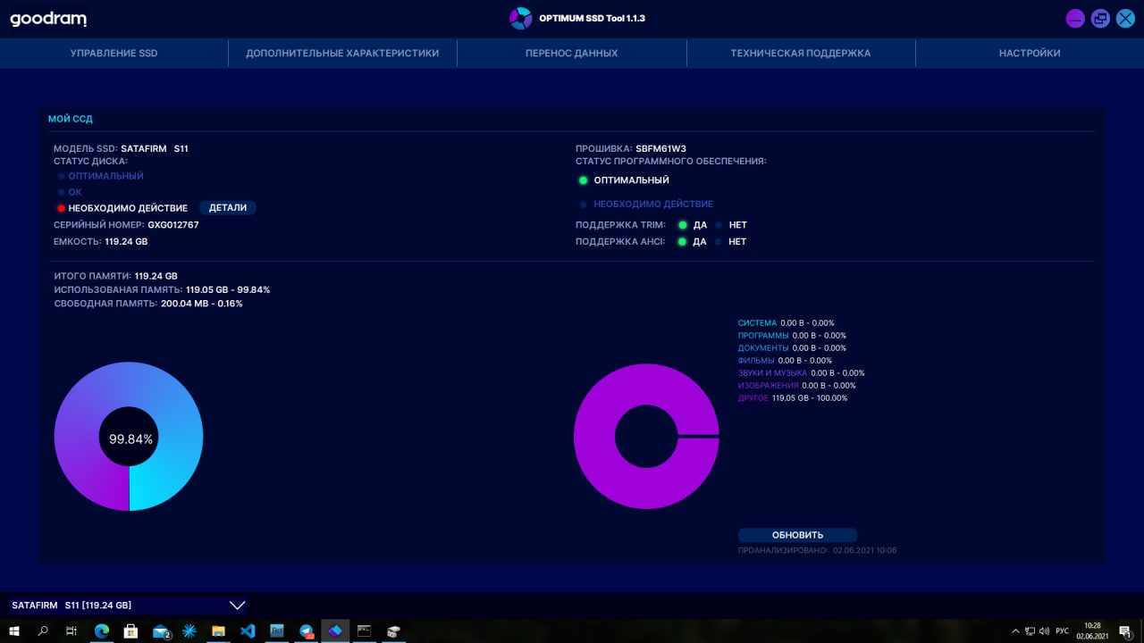Click the goodram logo

click(48, 19)
